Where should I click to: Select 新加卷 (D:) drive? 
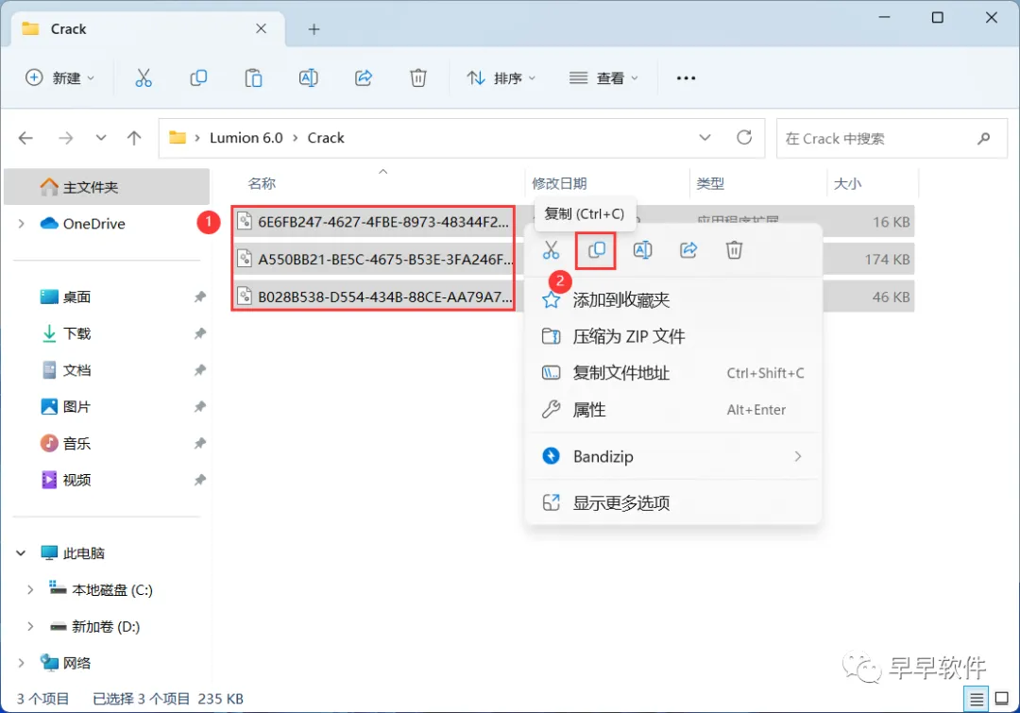(x=106, y=626)
